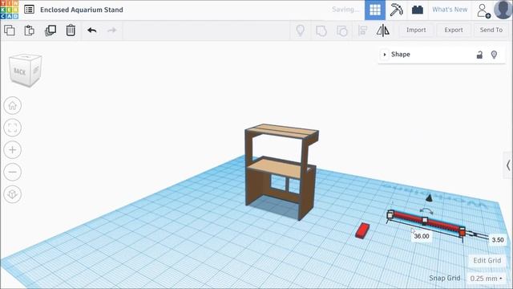Viewport: 513px width, 289px height.
Task: Delete selection with trash icon
Action: [71, 31]
